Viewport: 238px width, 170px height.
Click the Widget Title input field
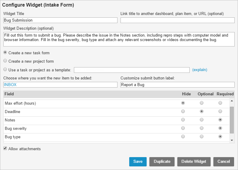(60, 20)
